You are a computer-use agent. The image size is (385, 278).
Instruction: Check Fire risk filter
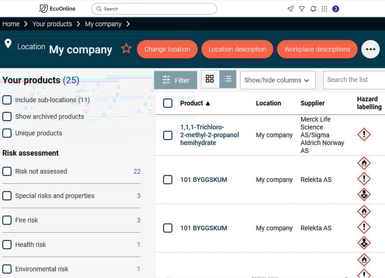pyautogui.click(x=7, y=220)
